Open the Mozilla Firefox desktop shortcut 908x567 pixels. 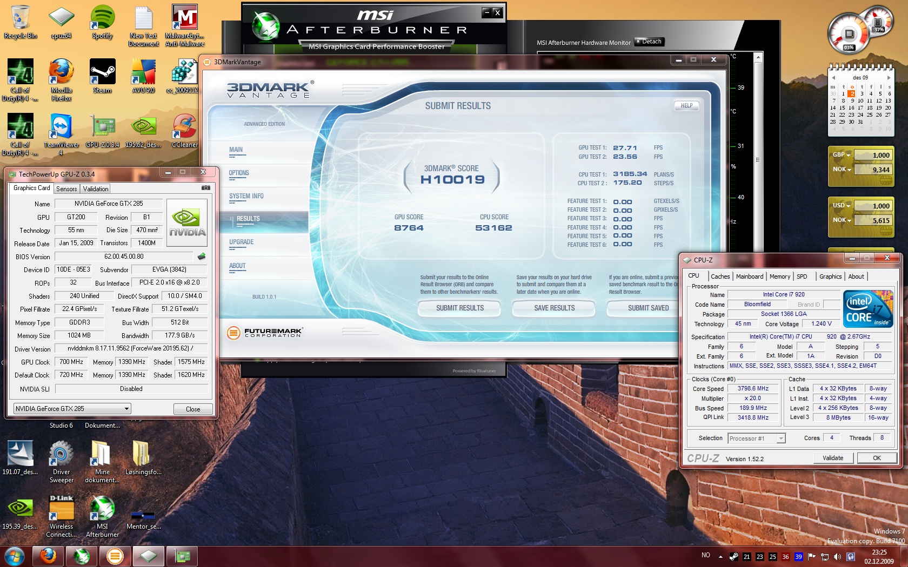pos(61,79)
